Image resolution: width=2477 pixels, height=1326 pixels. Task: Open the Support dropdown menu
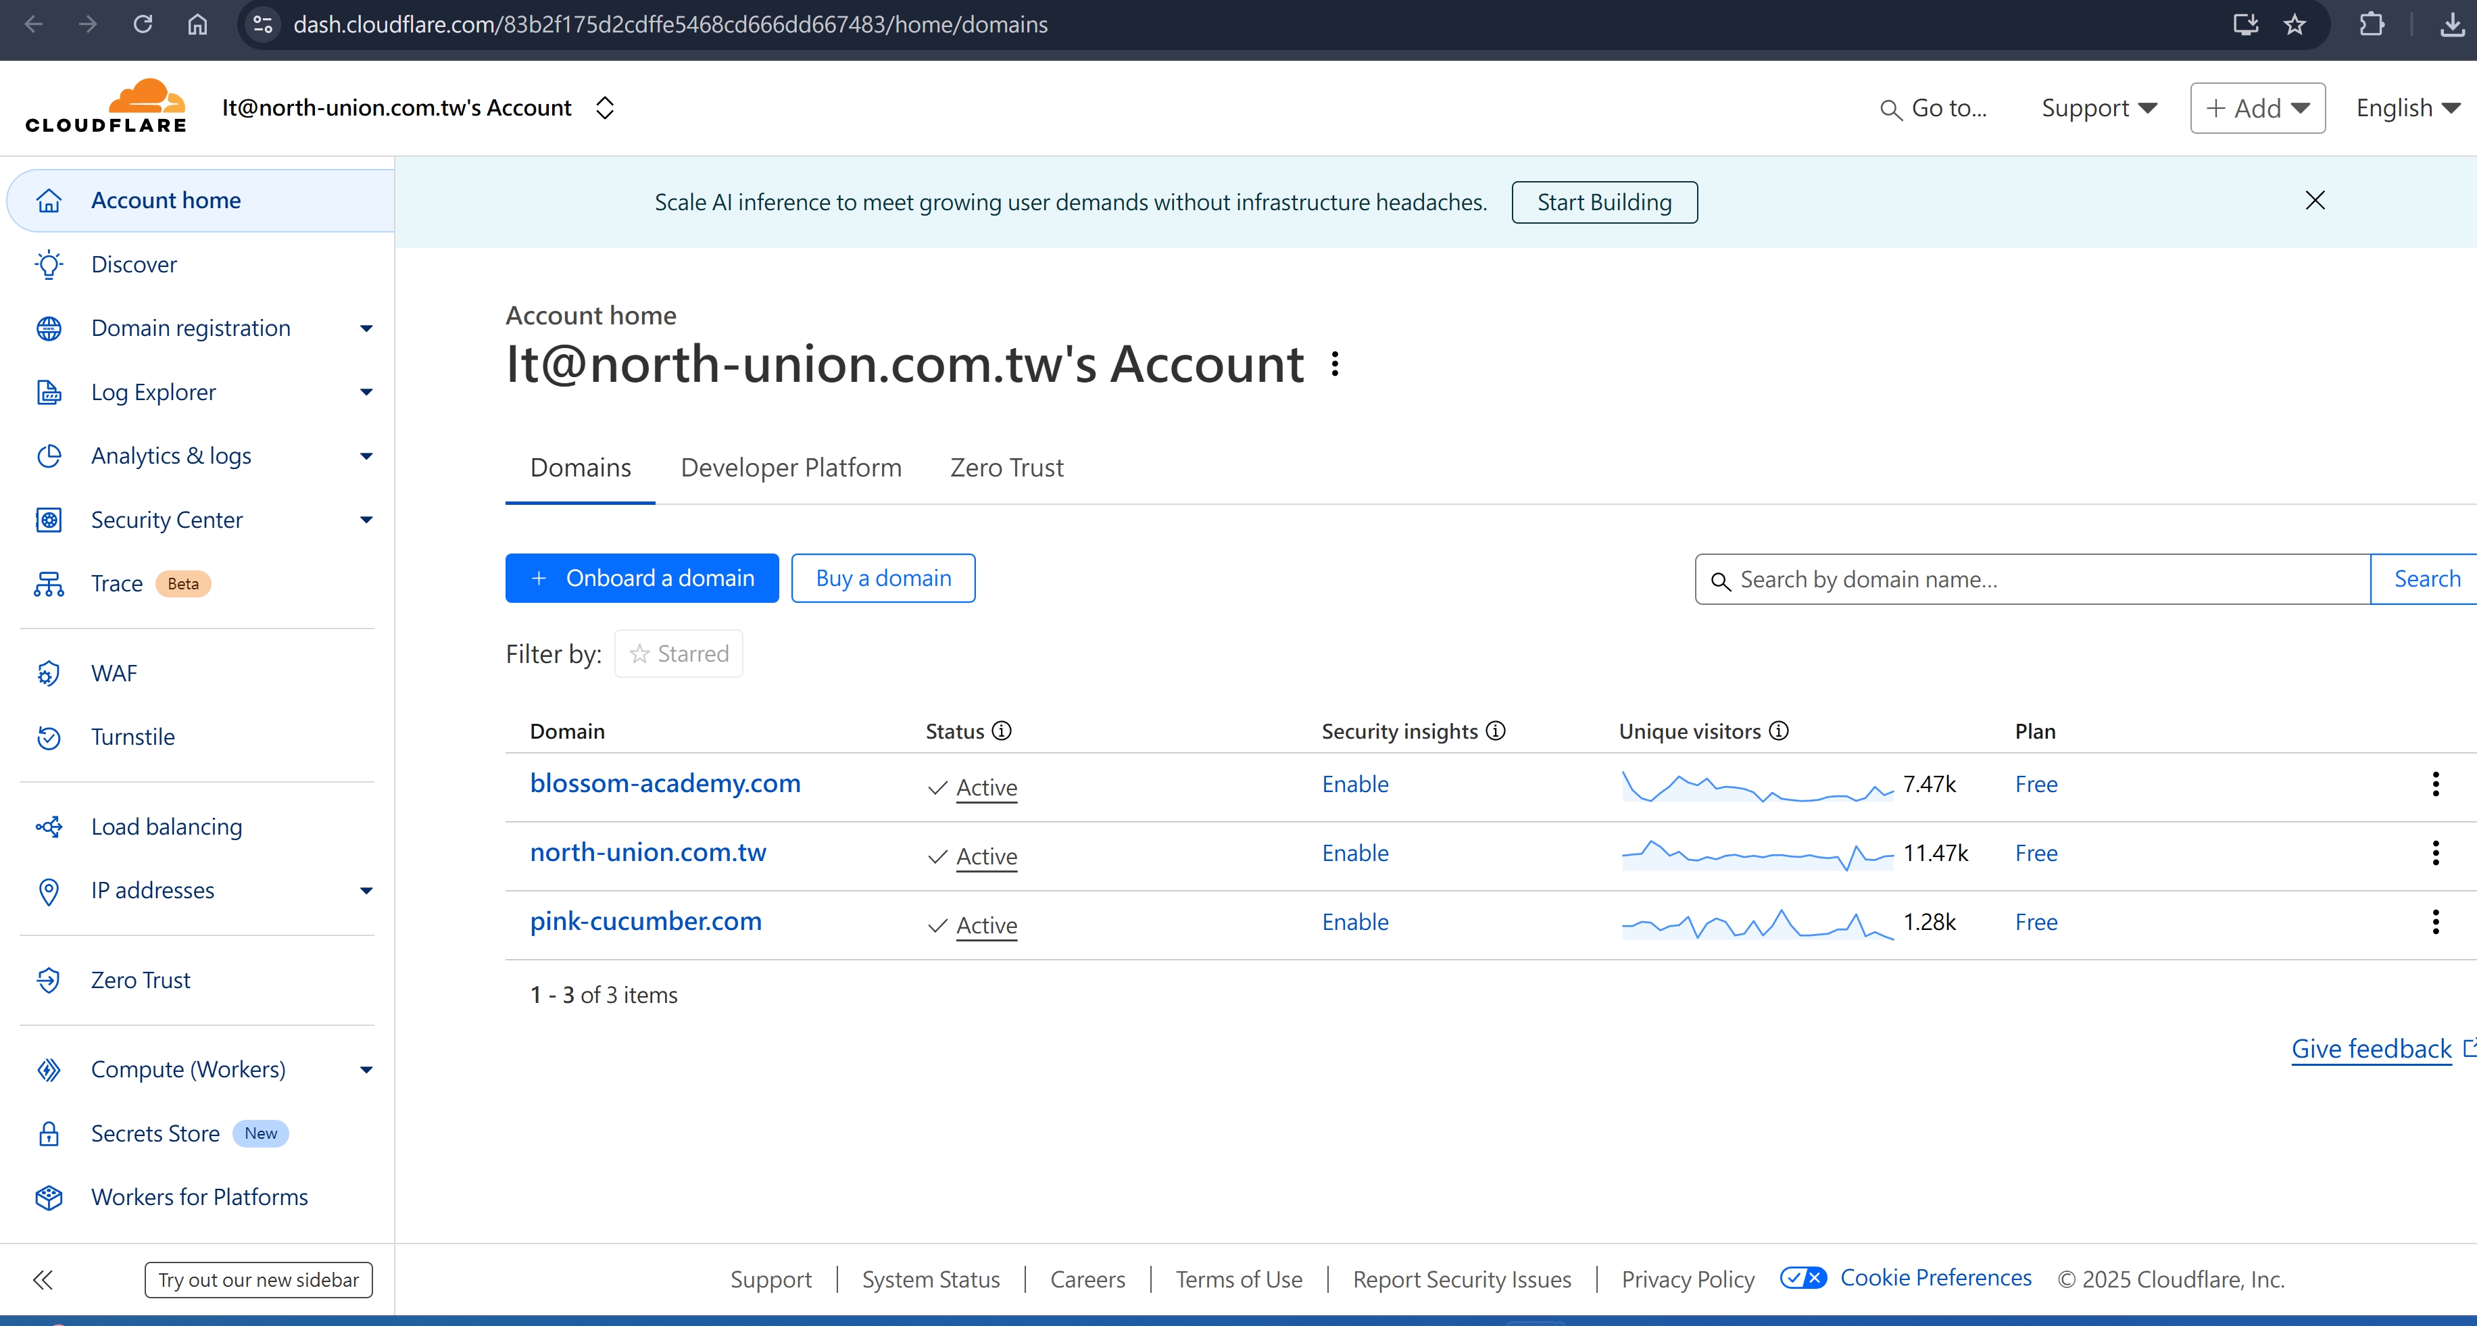[x=2099, y=109]
